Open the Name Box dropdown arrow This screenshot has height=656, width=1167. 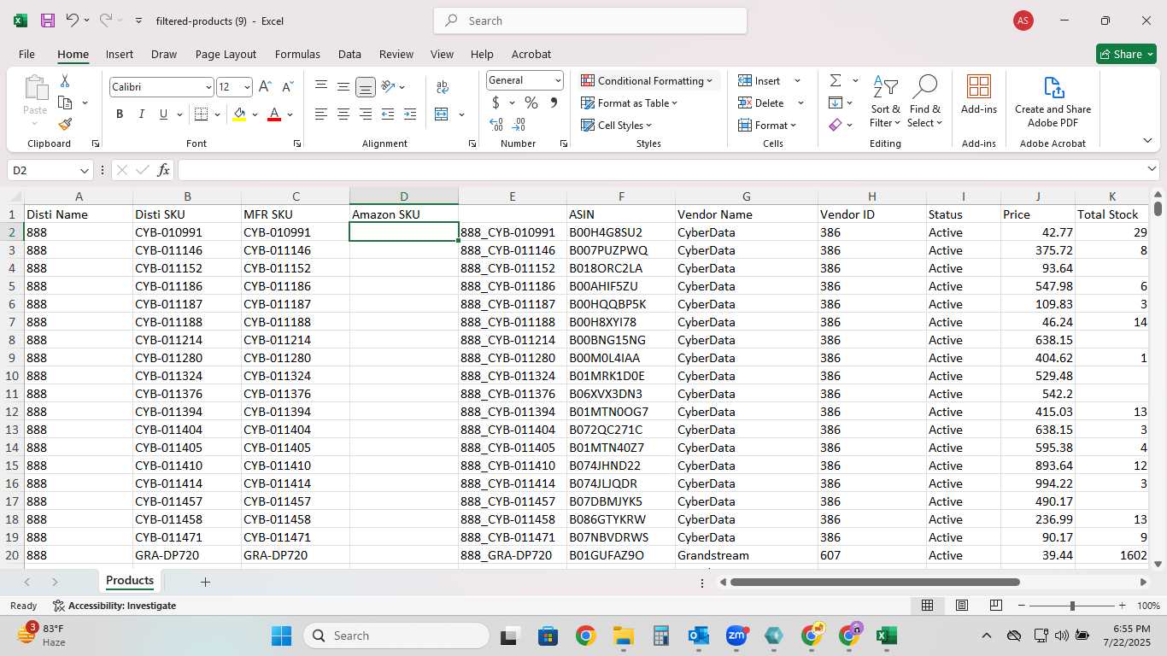pyautogui.click(x=84, y=171)
